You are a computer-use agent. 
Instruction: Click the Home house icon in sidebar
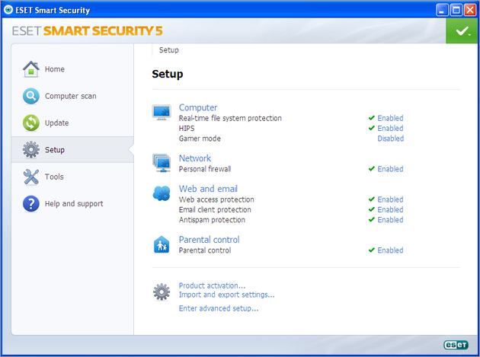31,69
